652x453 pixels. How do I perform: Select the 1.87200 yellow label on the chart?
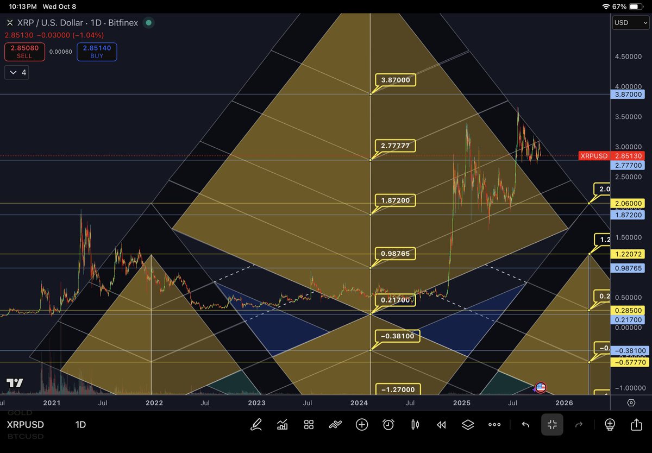(396, 200)
